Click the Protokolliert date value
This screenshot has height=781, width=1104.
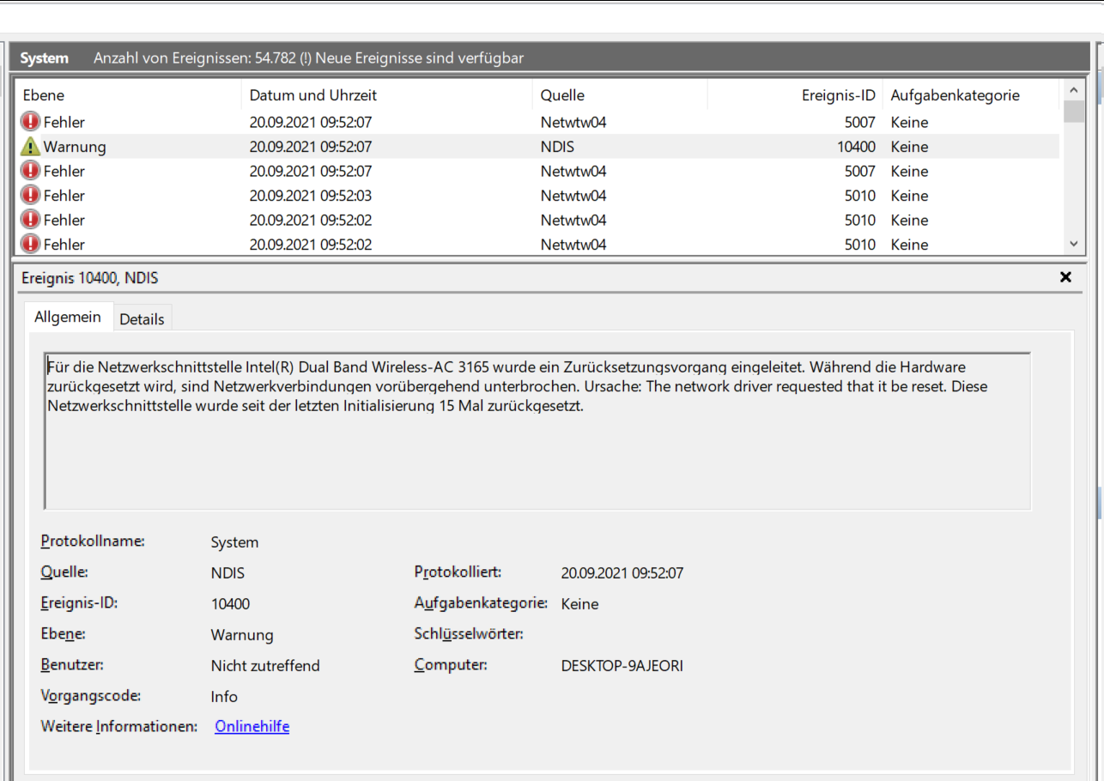(622, 573)
